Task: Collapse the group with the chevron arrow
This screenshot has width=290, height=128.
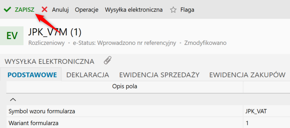Action: tap(13, 99)
